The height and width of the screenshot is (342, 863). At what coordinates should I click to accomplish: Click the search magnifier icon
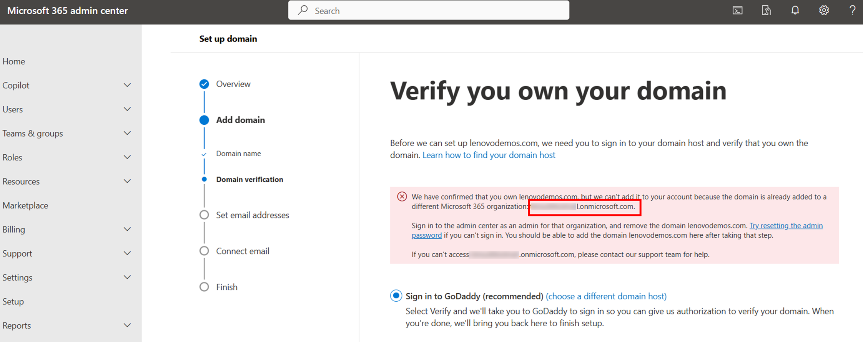click(303, 10)
